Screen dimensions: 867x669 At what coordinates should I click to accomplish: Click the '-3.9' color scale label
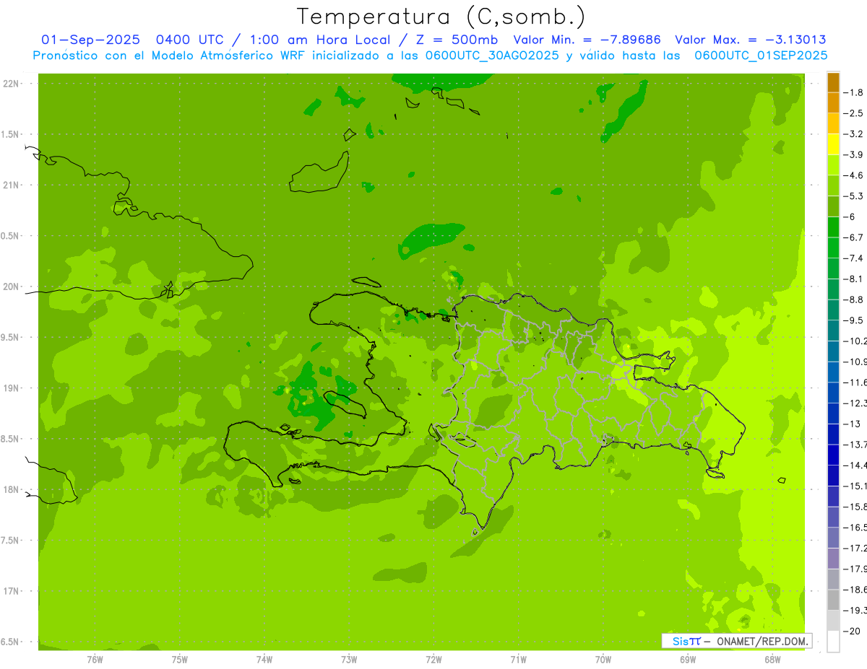855,154
